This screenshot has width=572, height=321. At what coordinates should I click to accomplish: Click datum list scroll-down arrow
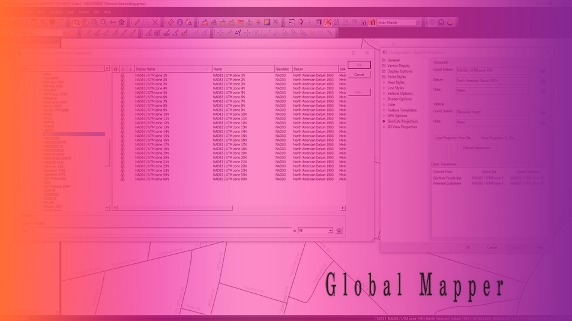[107, 208]
